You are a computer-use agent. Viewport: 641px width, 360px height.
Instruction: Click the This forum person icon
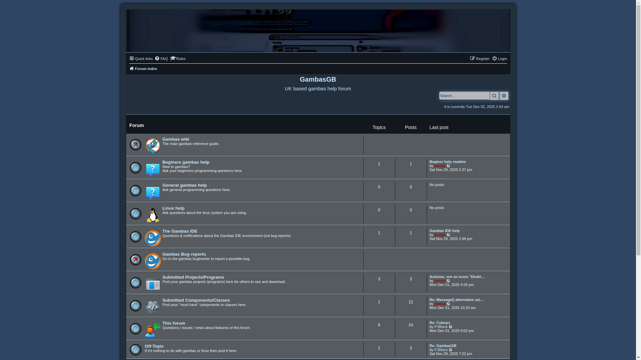153,330
